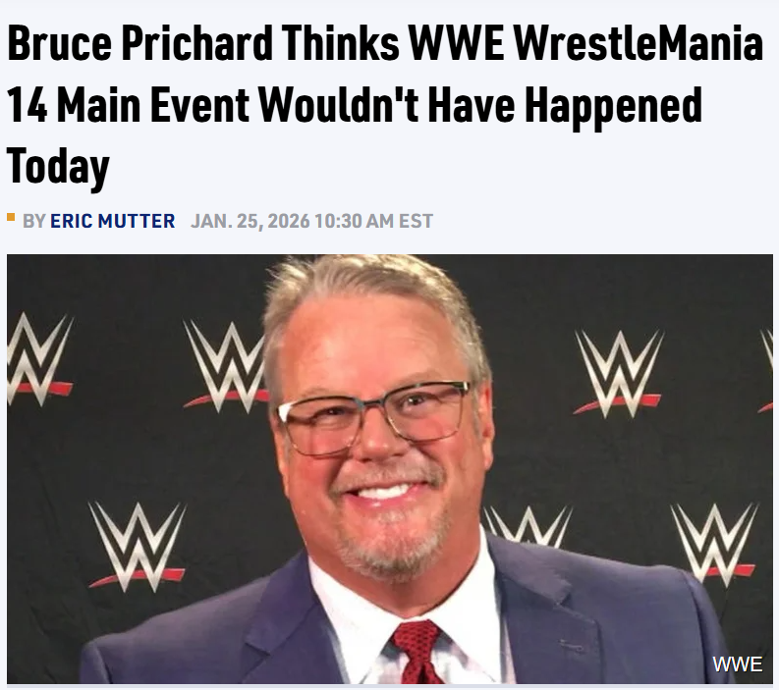This screenshot has width=779, height=690.
Task: Click the red tie in the photo
Action: coord(418,653)
